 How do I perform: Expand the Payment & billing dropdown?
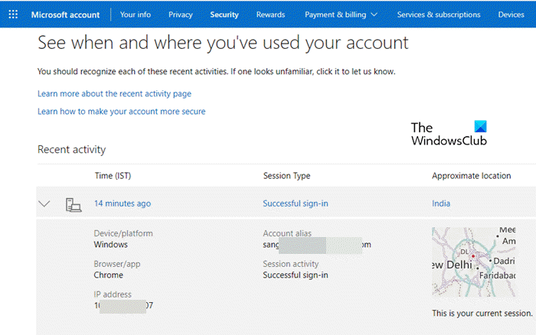[341, 15]
